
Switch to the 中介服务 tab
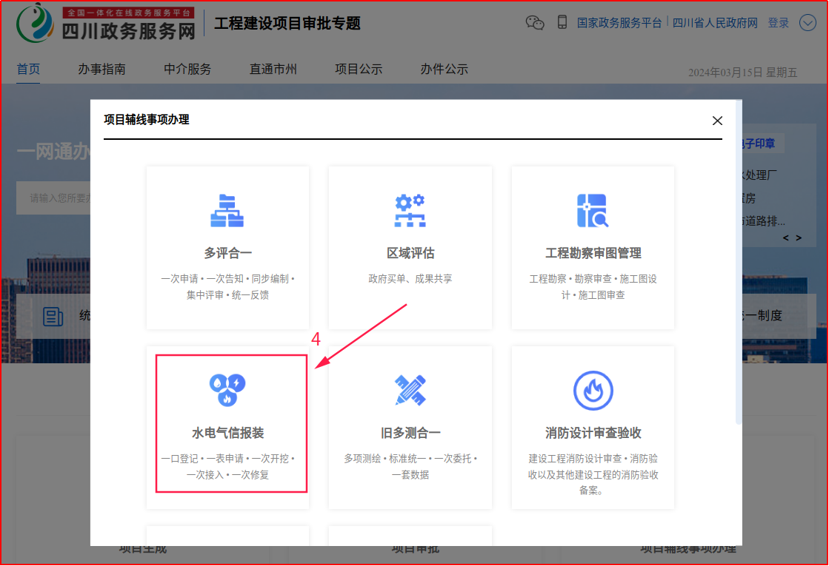pos(187,69)
